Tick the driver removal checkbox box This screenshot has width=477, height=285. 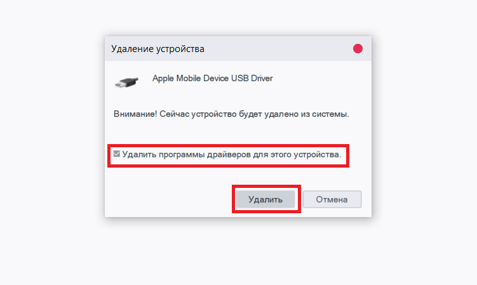pos(116,154)
